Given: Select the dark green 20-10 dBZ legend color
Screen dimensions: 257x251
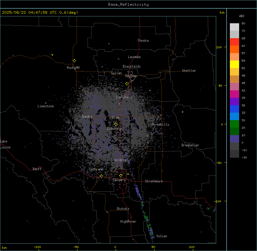Looking at the screenshot, I should pos(234,131).
